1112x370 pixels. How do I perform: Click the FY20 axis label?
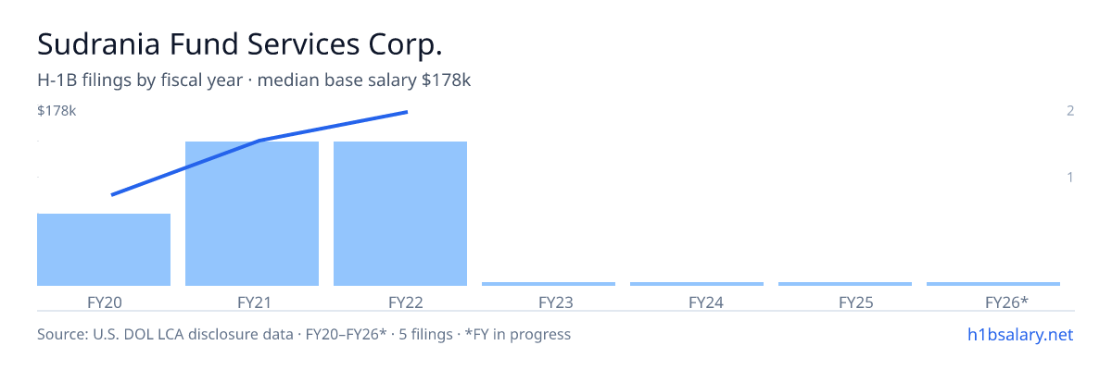pos(104,302)
